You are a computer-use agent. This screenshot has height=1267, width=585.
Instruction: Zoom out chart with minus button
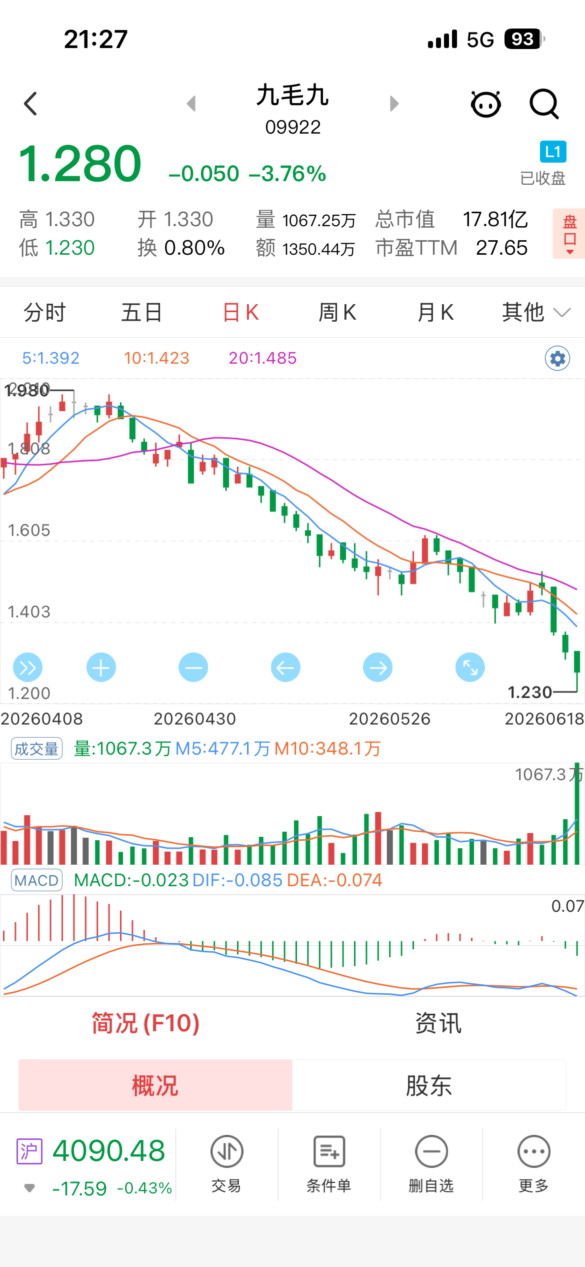(193, 668)
